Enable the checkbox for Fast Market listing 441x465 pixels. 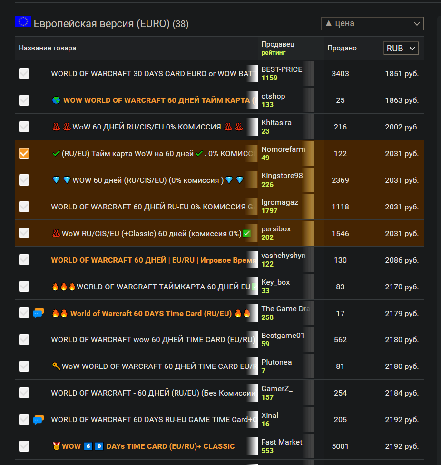[24, 446]
